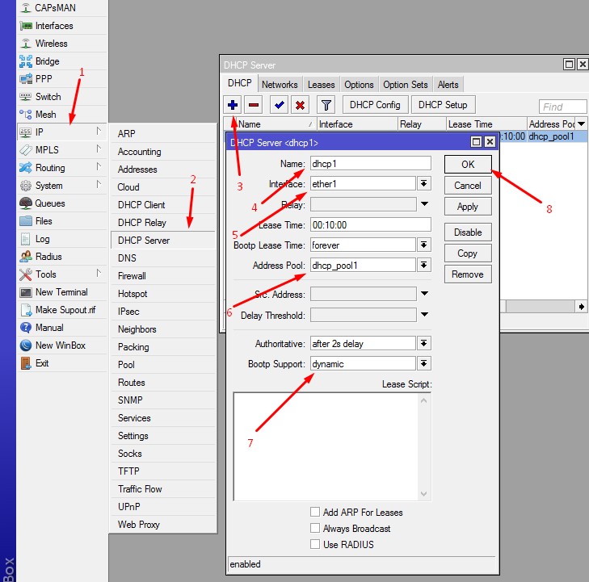
Task: Open the filter funnel icon
Action: coord(326,105)
